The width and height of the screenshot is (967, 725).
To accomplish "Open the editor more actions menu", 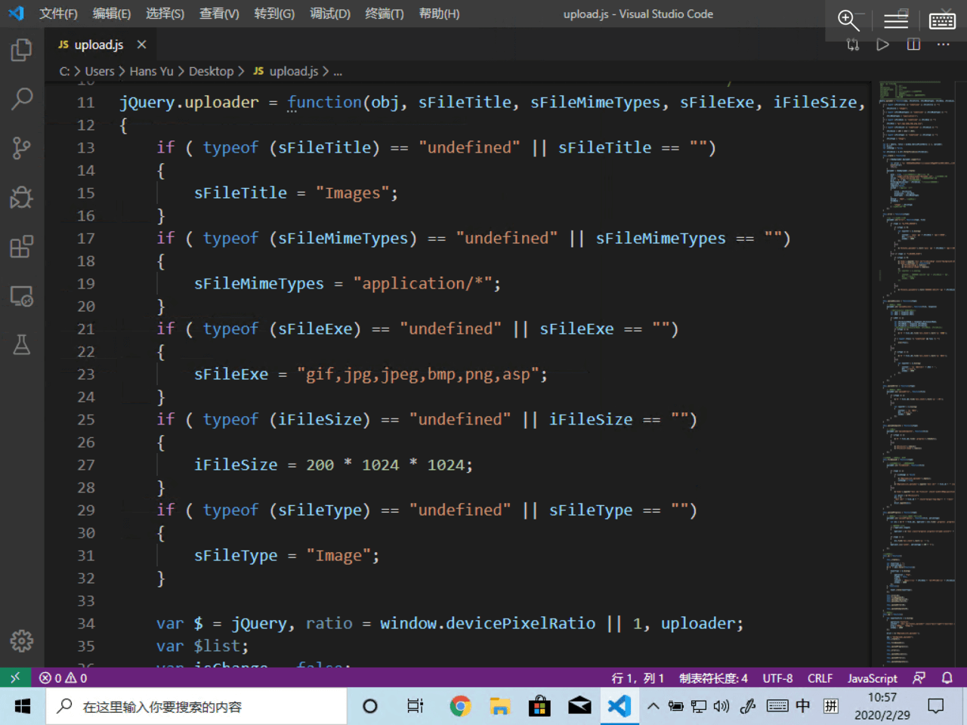I will [944, 45].
